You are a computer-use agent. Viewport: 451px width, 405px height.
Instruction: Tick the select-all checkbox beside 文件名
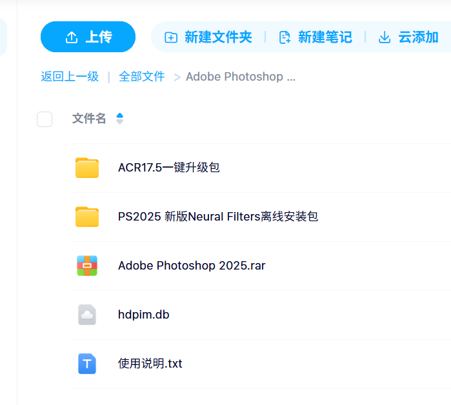[45, 119]
